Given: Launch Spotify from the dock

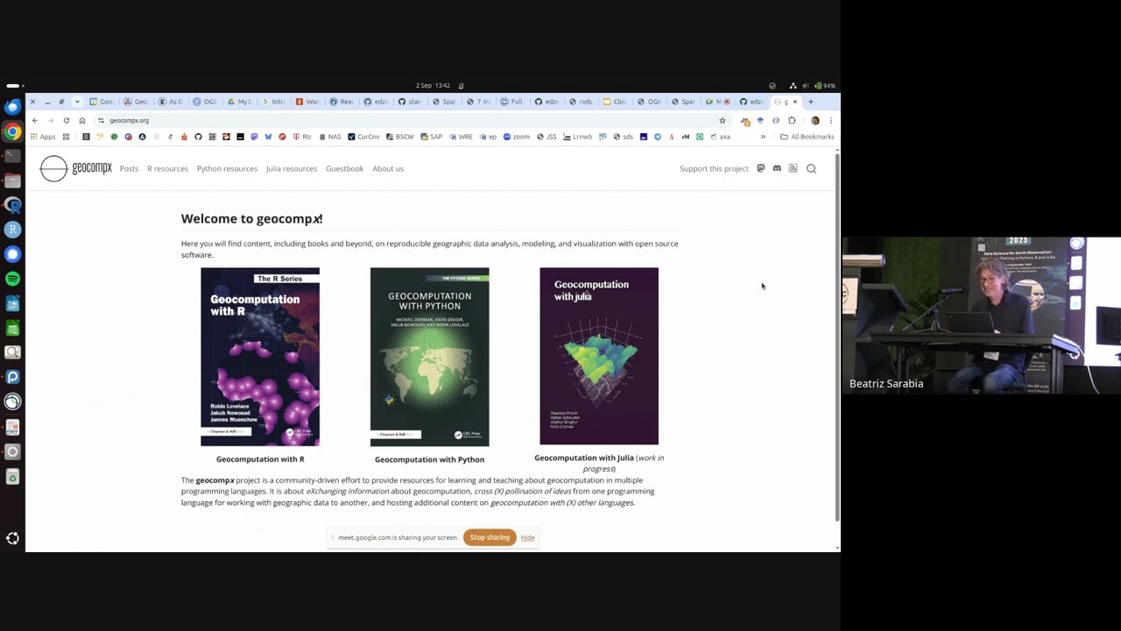Looking at the screenshot, I should [12, 279].
